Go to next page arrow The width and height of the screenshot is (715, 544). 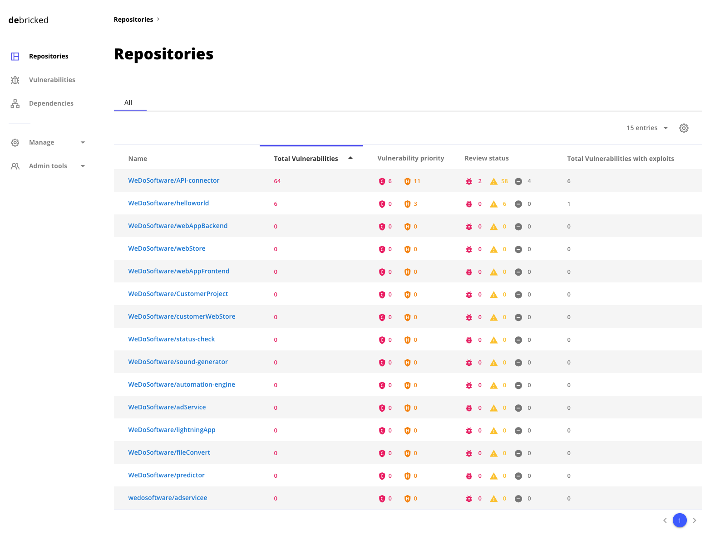coord(694,520)
